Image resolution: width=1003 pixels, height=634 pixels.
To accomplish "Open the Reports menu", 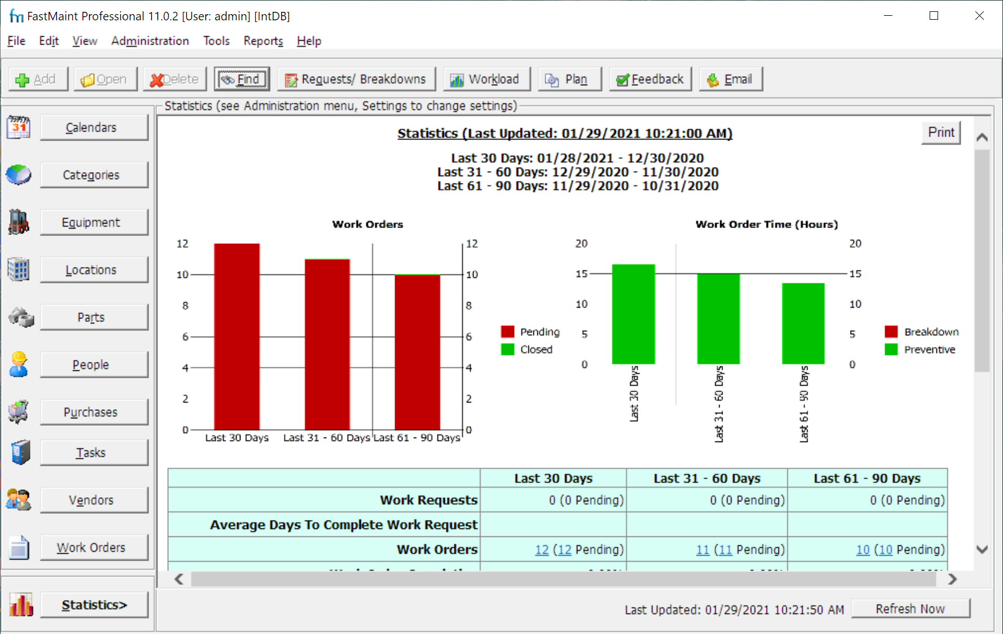I will pyautogui.click(x=262, y=41).
